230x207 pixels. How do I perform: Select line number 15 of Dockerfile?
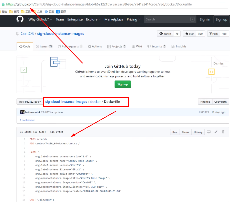click(x=24, y=200)
